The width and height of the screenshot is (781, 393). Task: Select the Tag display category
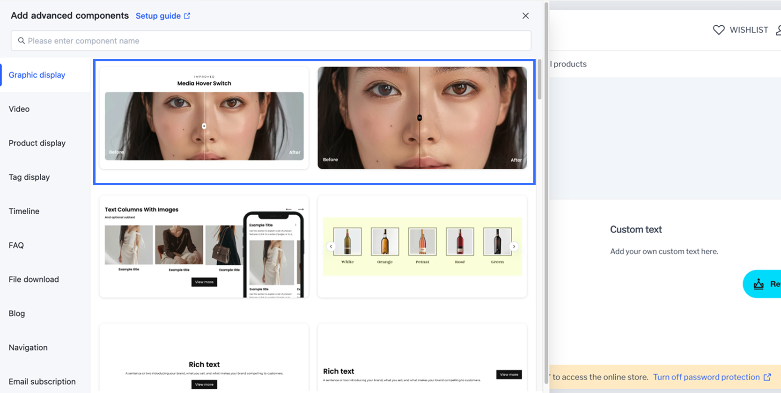(x=29, y=177)
